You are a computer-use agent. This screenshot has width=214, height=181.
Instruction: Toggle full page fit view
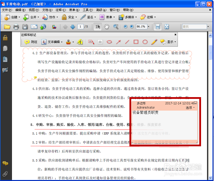point(167,26)
